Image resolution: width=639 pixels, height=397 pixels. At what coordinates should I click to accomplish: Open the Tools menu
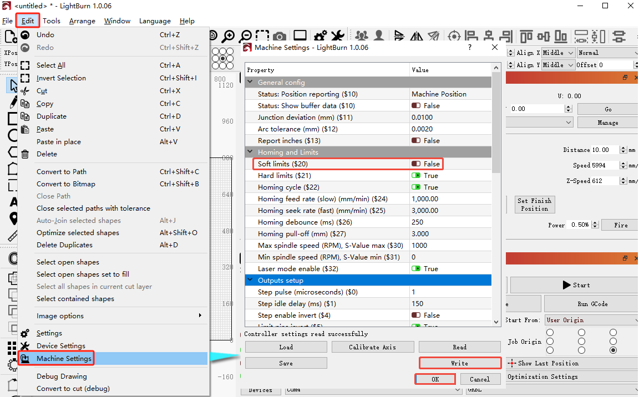(x=52, y=21)
